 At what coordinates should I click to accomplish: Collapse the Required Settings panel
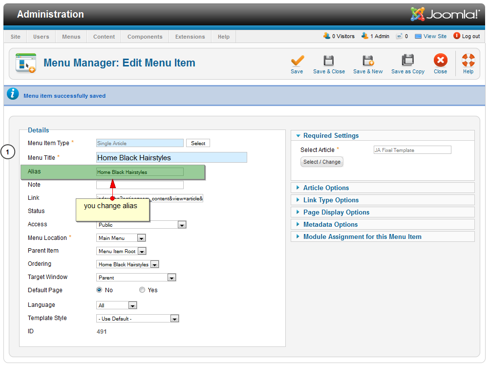click(x=383, y=136)
